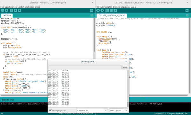The width and height of the screenshot is (191, 115).
Task: Open Serial Monitor in SetTime window
Action: click(91, 11)
